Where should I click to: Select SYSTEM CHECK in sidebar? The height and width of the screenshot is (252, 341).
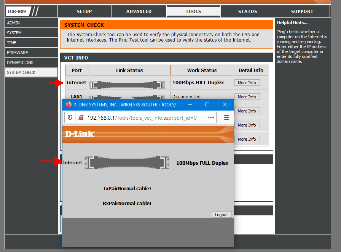pos(31,72)
